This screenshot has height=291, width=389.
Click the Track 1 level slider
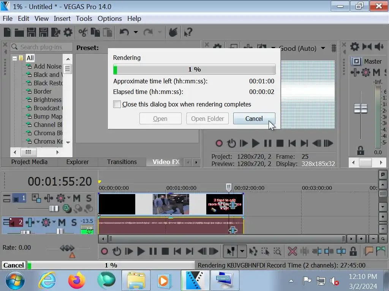point(54,209)
